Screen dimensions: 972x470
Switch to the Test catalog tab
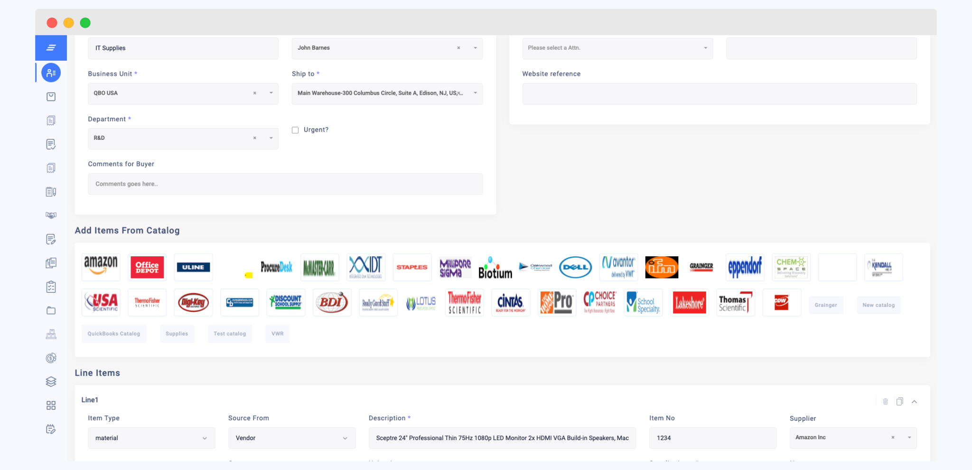tap(230, 334)
